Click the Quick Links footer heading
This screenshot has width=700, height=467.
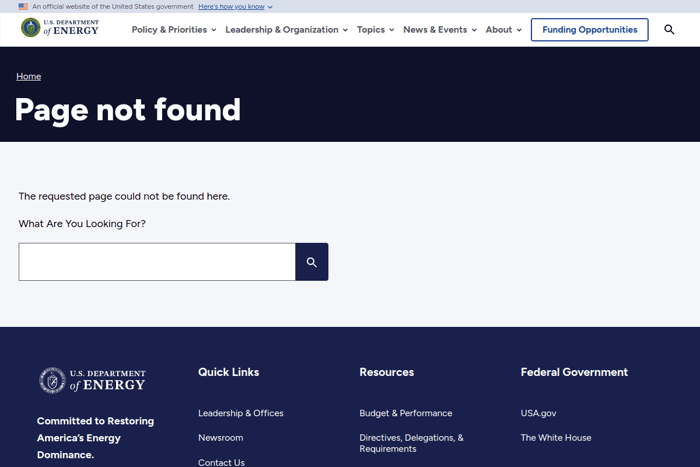pos(229,372)
